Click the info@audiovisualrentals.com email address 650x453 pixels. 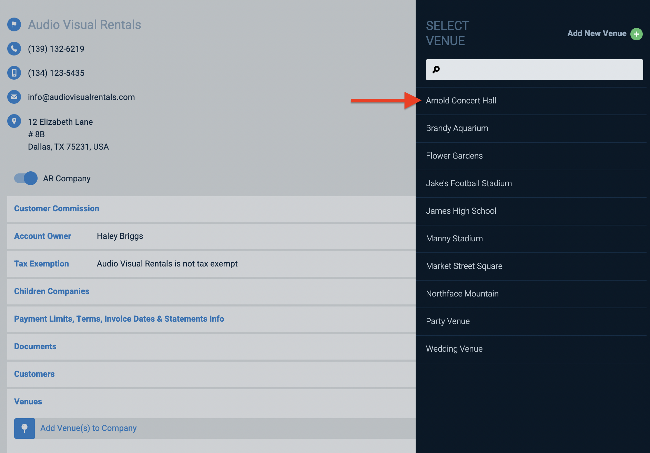click(81, 97)
